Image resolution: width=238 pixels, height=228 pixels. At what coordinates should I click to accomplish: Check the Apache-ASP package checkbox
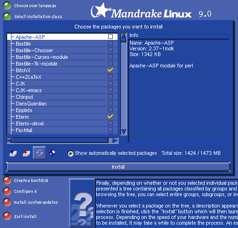(x=110, y=37)
